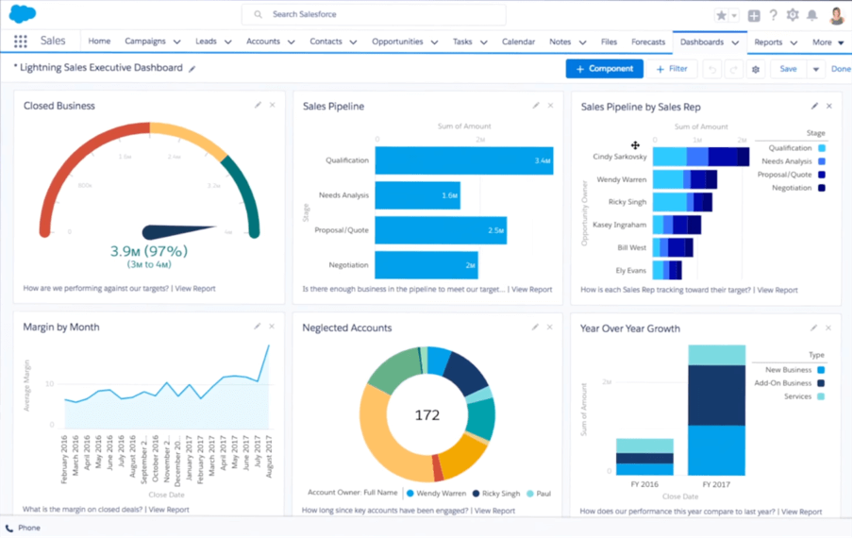
Task: Open the Forecasts tab
Action: 648,42
